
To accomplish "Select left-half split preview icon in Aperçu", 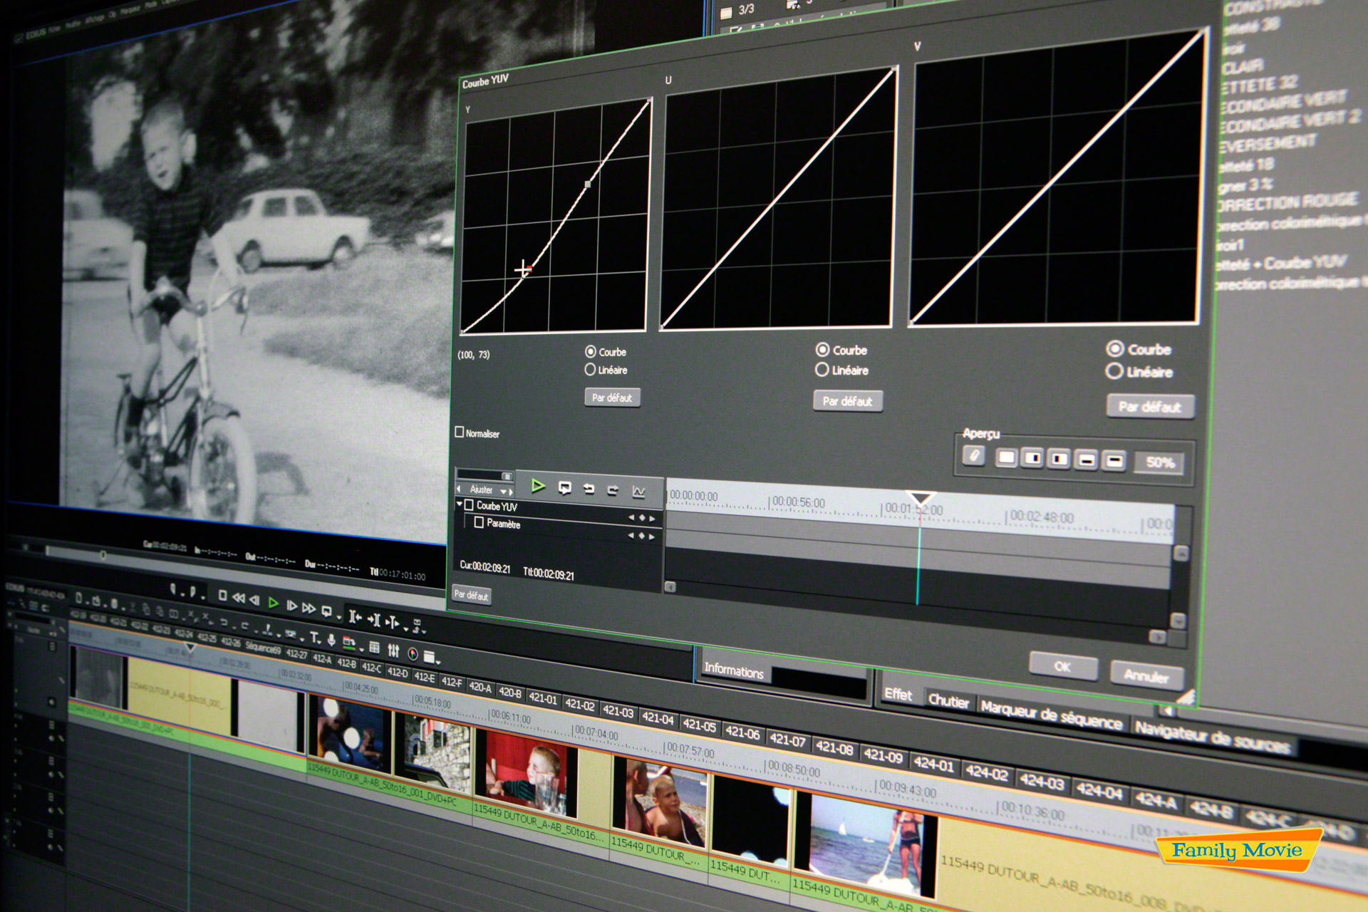I will tap(1032, 458).
